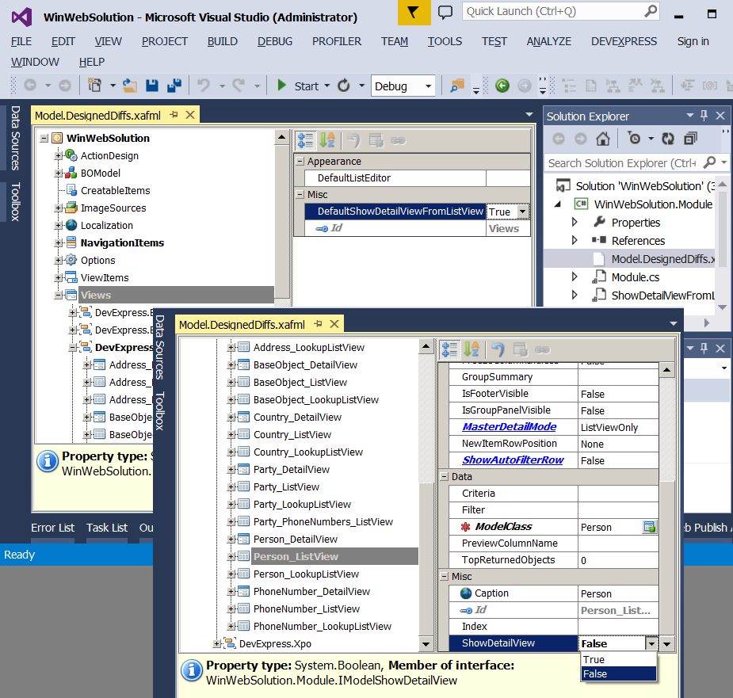This screenshot has height=698, width=733.
Task: Open the ShowDetailView value dropdown arrow
Action: click(651, 644)
